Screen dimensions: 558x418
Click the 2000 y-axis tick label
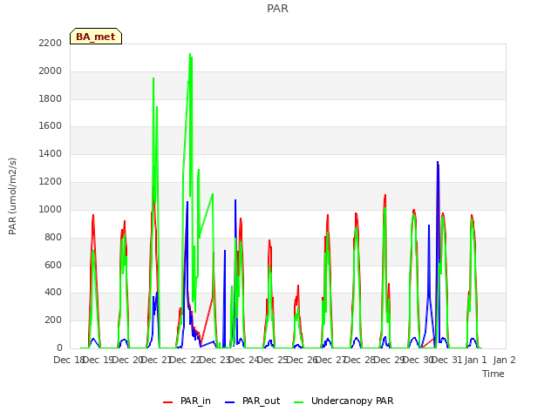[x=51, y=71]
